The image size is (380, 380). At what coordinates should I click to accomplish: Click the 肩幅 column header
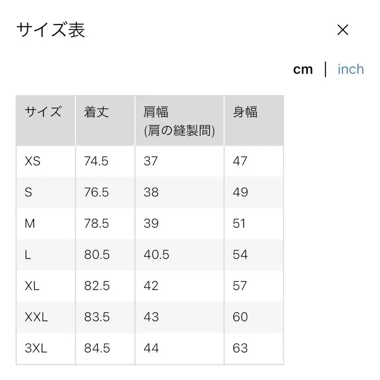[x=156, y=112]
